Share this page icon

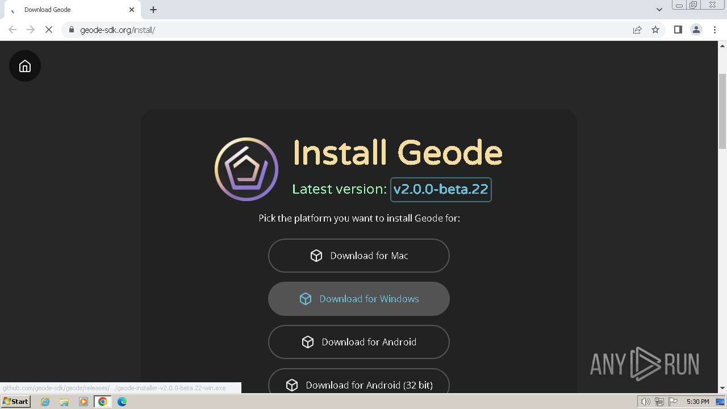click(x=637, y=30)
